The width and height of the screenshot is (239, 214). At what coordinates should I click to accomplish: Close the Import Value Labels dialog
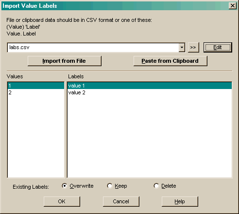coord(233,6)
